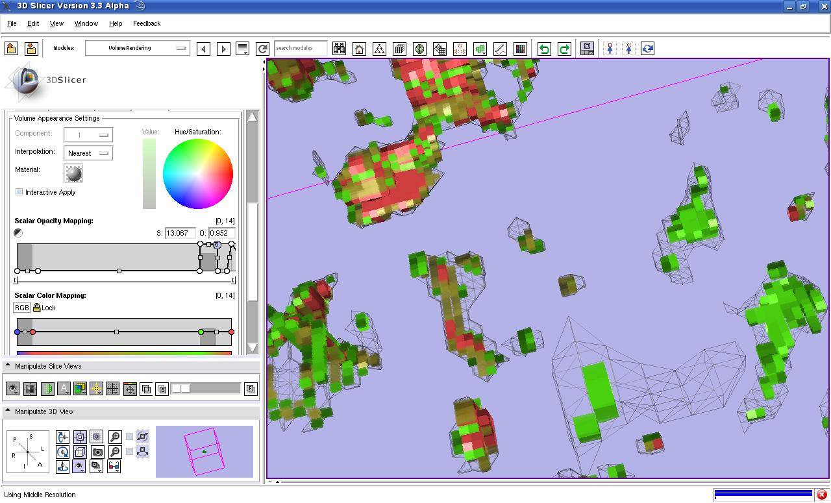Click the search modules input field
831x503 pixels.
(300, 48)
